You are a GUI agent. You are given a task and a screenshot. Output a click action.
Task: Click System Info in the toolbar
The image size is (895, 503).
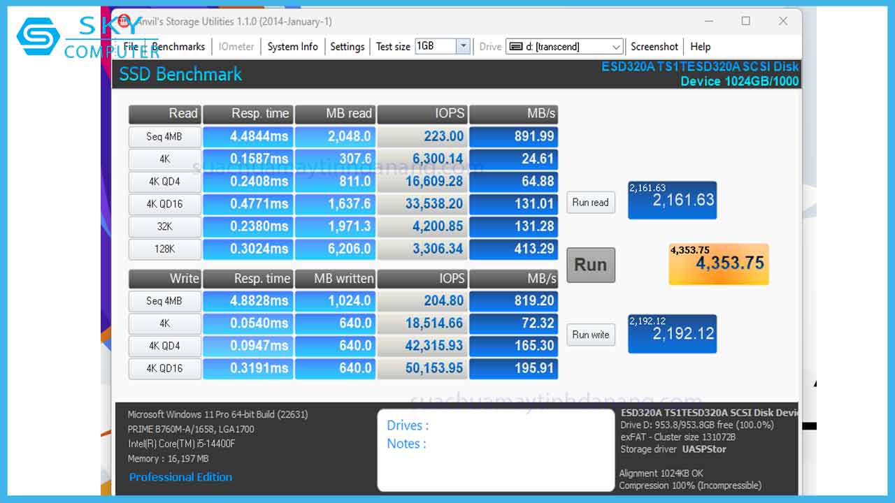click(292, 47)
